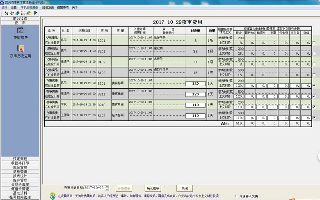
Task: Click the 过夜审 fee field for room 8211
Action: click(195, 94)
